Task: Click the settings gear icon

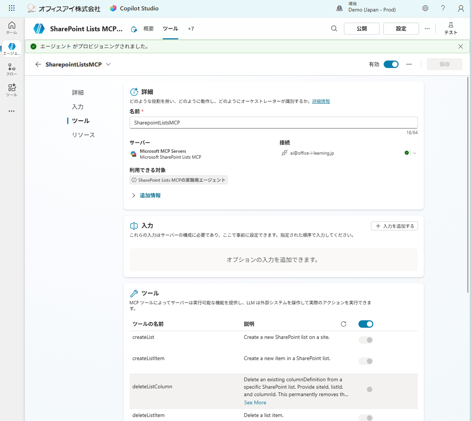Action: pyautogui.click(x=425, y=8)
